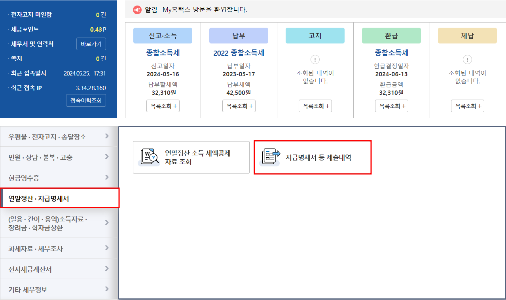The height and width of the screenshot is (300, 506).
Task: Open the 기타 세무정보 menu
Action: 58,289
